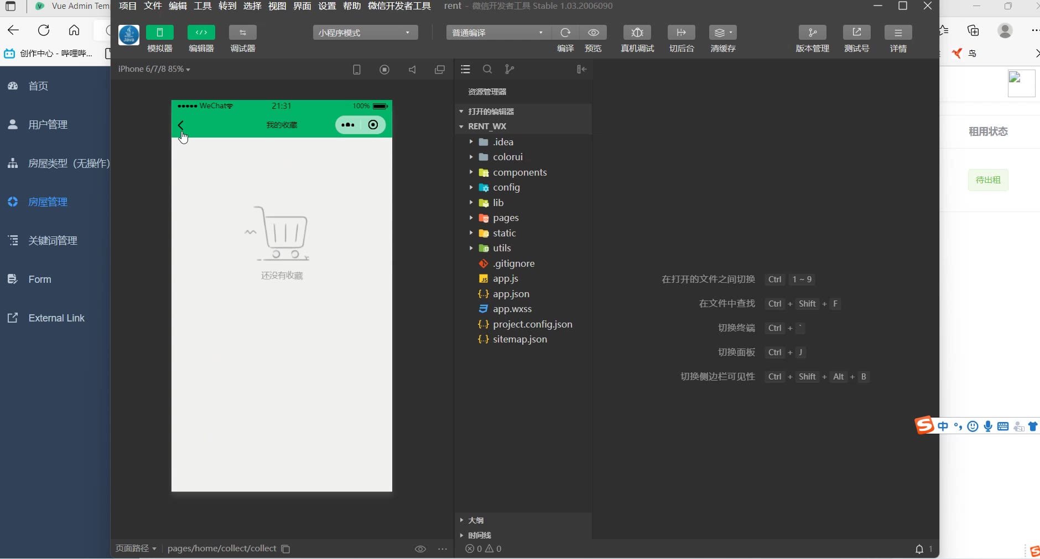
Task: Tap the back arrow in the 我的收藏 page
Action: [181, 125]
